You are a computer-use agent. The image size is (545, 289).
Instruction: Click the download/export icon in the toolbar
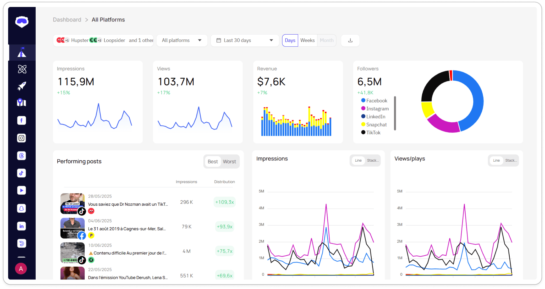click(x=350, y=40)
